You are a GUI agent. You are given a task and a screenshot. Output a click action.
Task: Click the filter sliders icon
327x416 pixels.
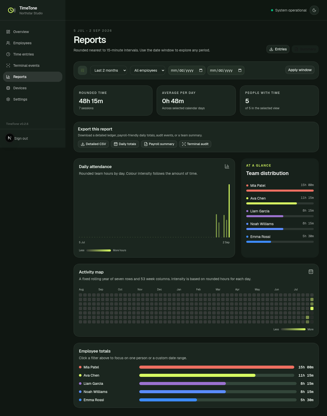click(x=83, y=70)
